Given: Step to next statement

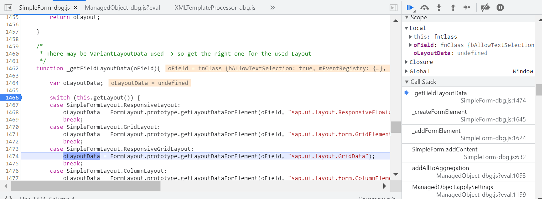Looking at the screenshot, I should 467,8.
